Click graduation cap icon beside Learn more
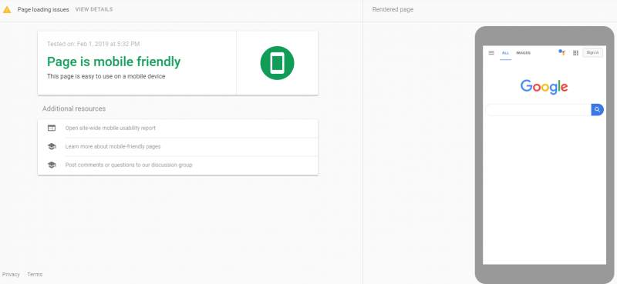Image resolution: width=617 pixels, height=284 pixels. tap(52, 146)
